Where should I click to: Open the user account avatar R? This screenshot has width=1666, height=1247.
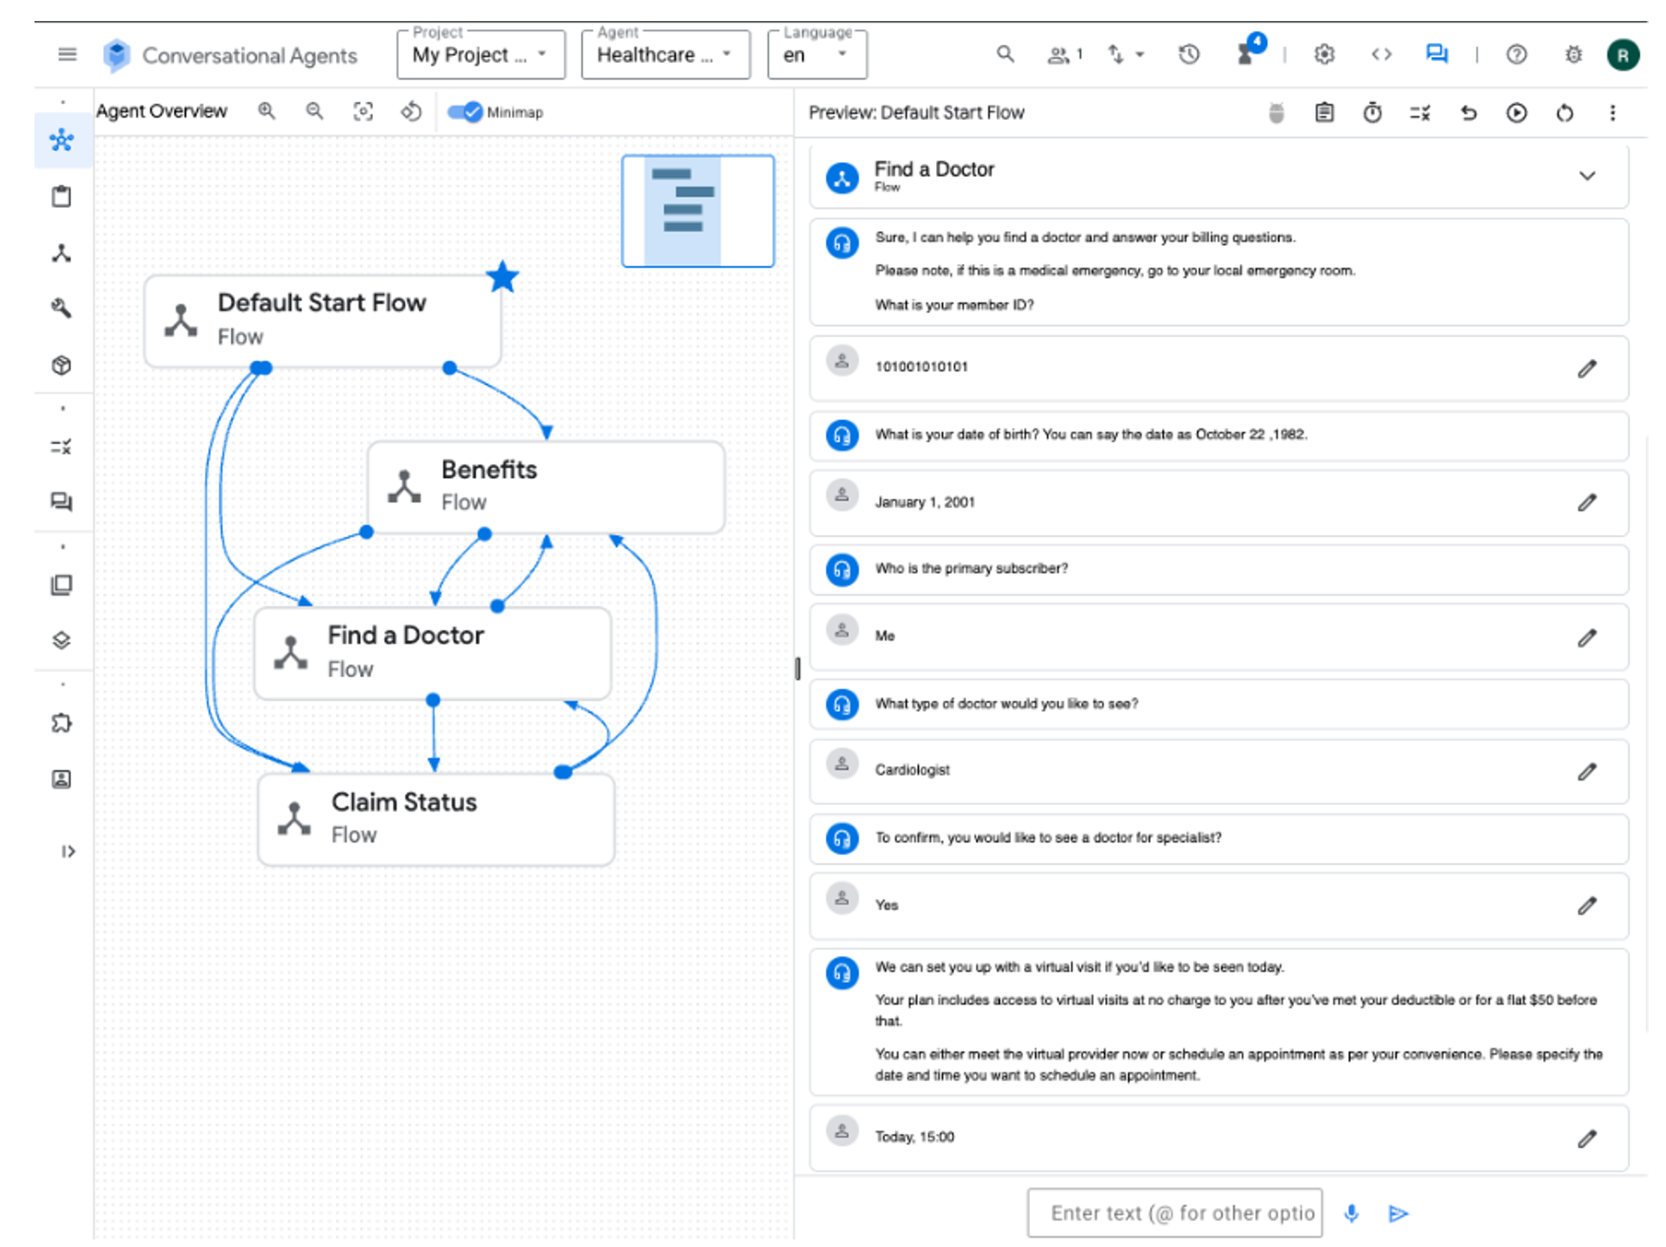1622,55
